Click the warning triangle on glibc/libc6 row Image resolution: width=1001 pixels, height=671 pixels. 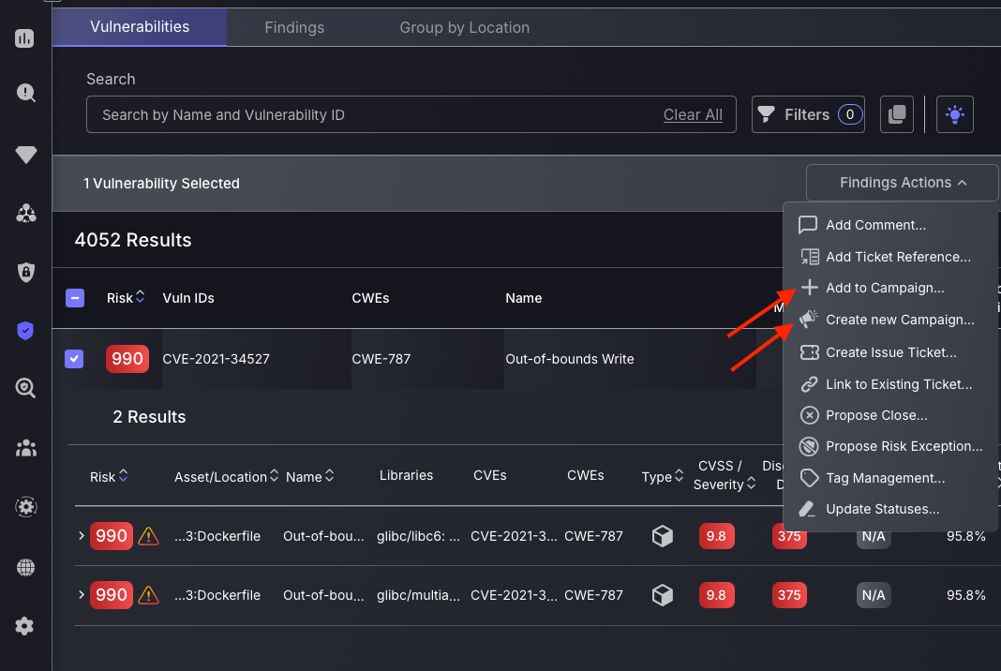[148, 536]
